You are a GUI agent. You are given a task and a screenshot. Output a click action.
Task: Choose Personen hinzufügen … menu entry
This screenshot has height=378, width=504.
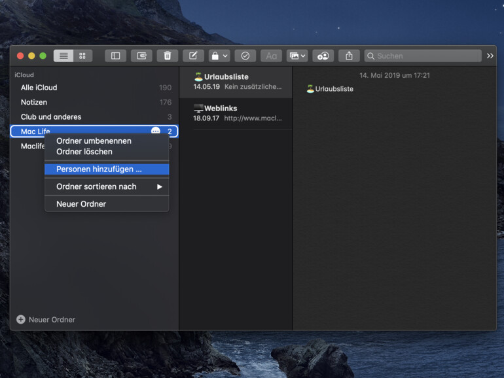107,169
